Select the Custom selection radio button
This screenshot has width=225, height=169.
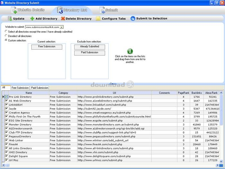(x=6, y=40)
